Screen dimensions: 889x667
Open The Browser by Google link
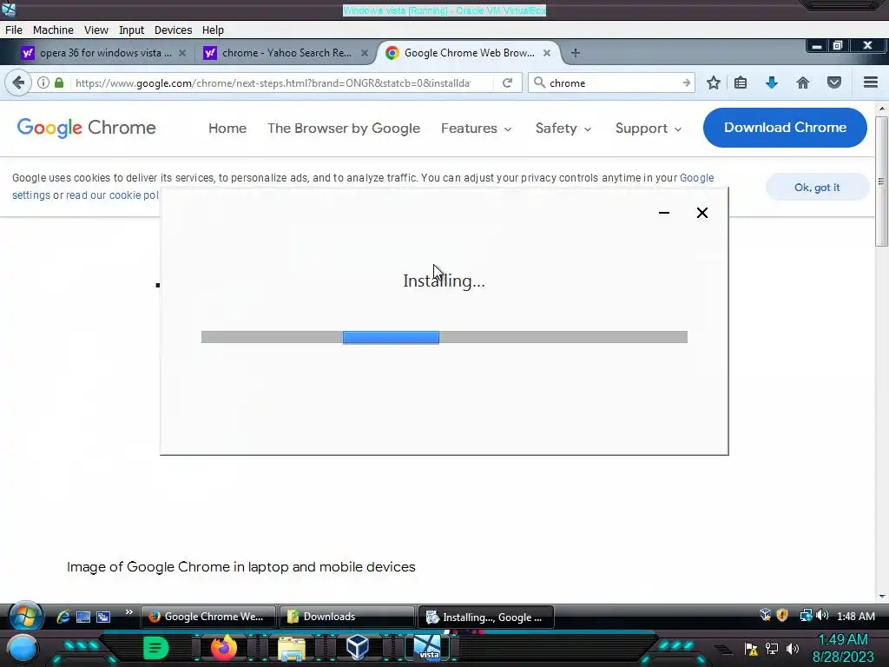tap(344, 129)
